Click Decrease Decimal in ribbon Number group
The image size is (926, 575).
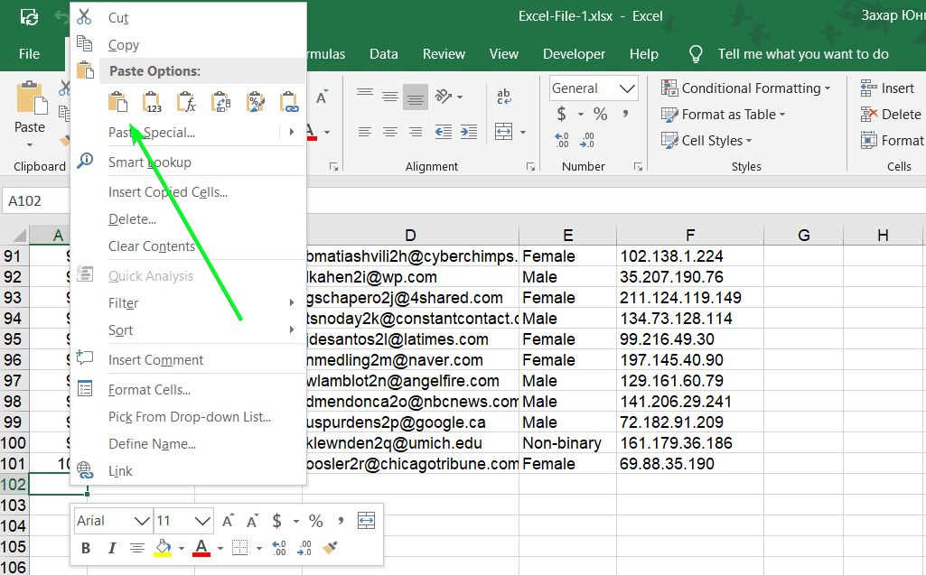[x=587, y=140]
